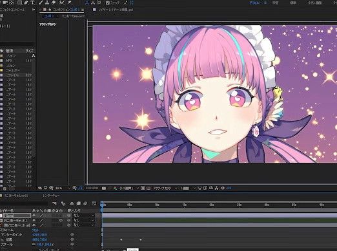The width and height of the screenshot is (337, 251).
Task: Select the second Position keyframe diamond
Action: click(141, 239)
